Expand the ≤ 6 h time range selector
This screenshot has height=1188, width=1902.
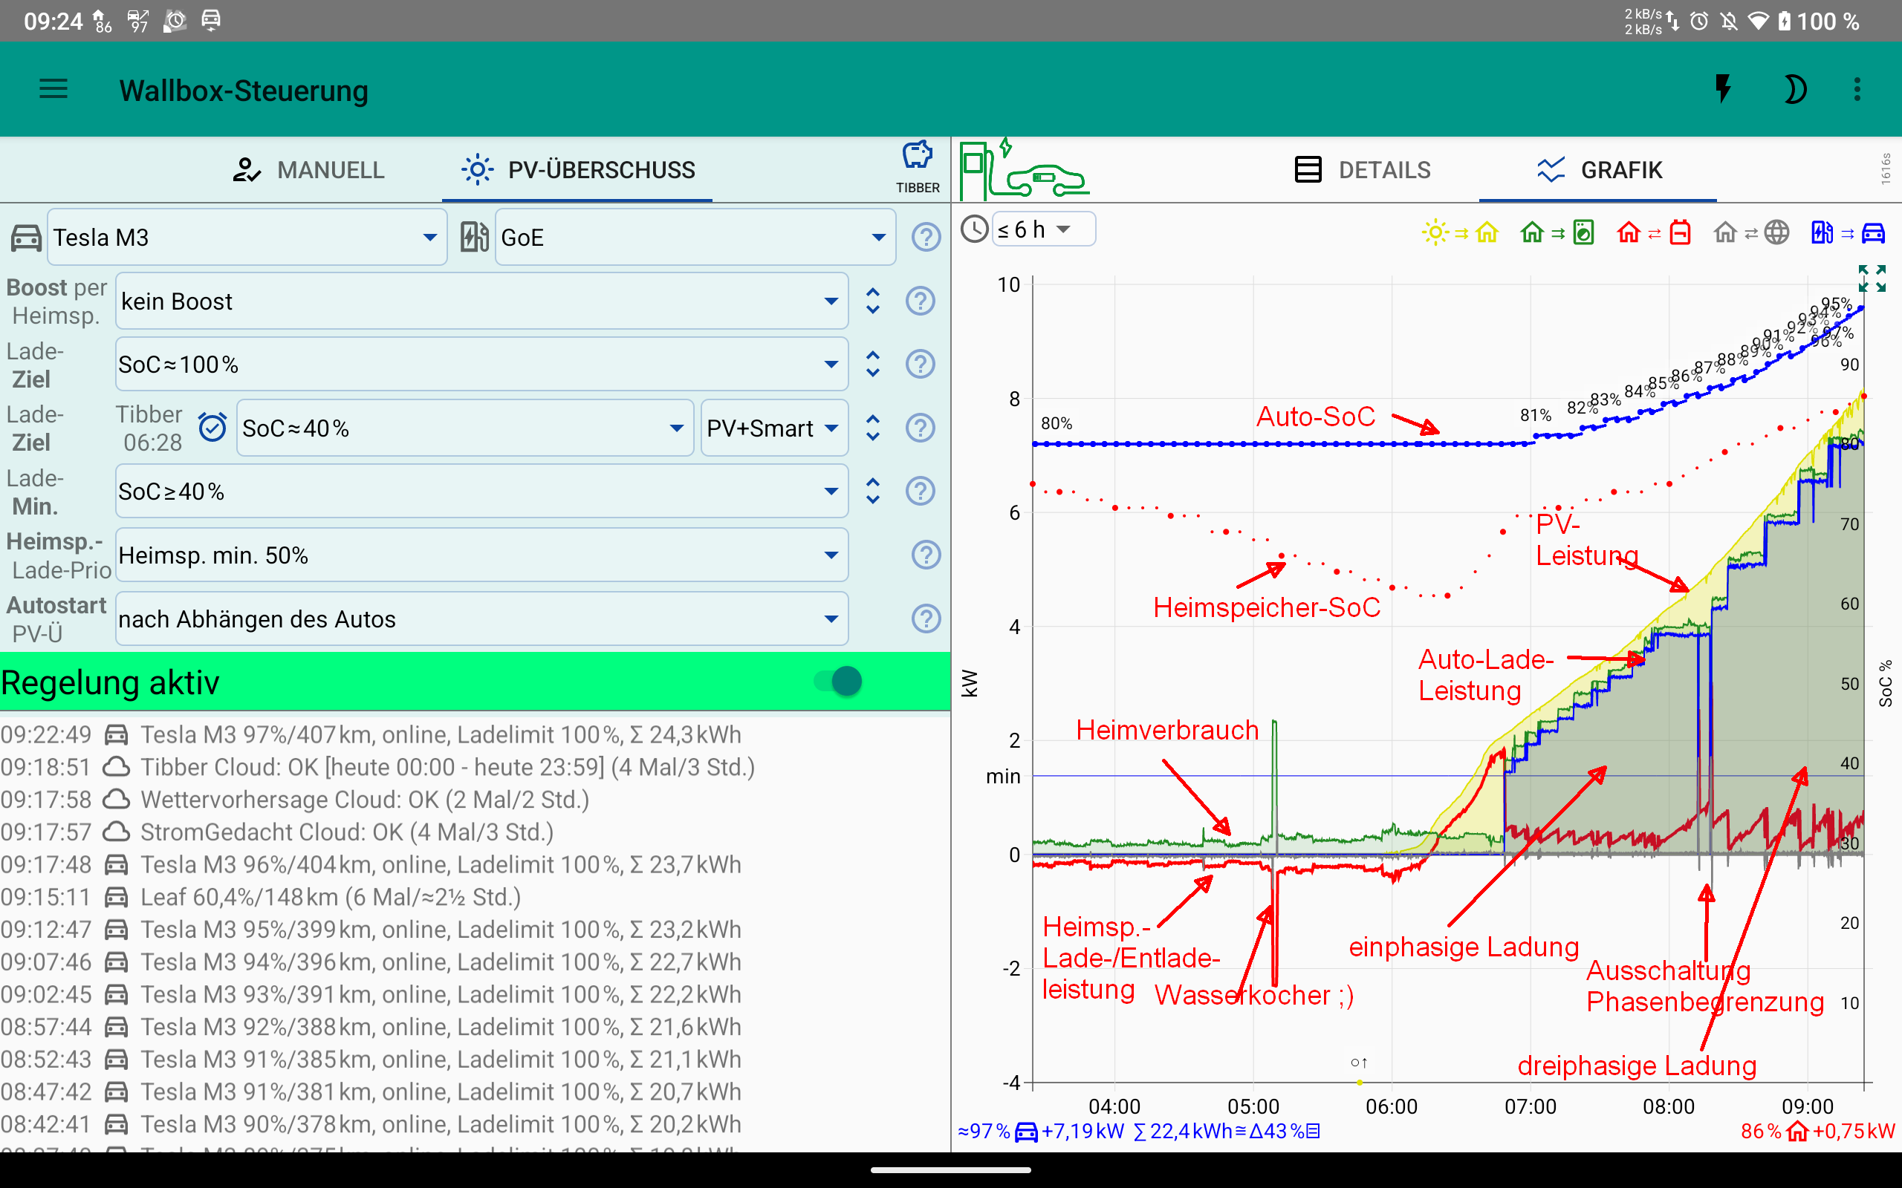click(1042, 229)
